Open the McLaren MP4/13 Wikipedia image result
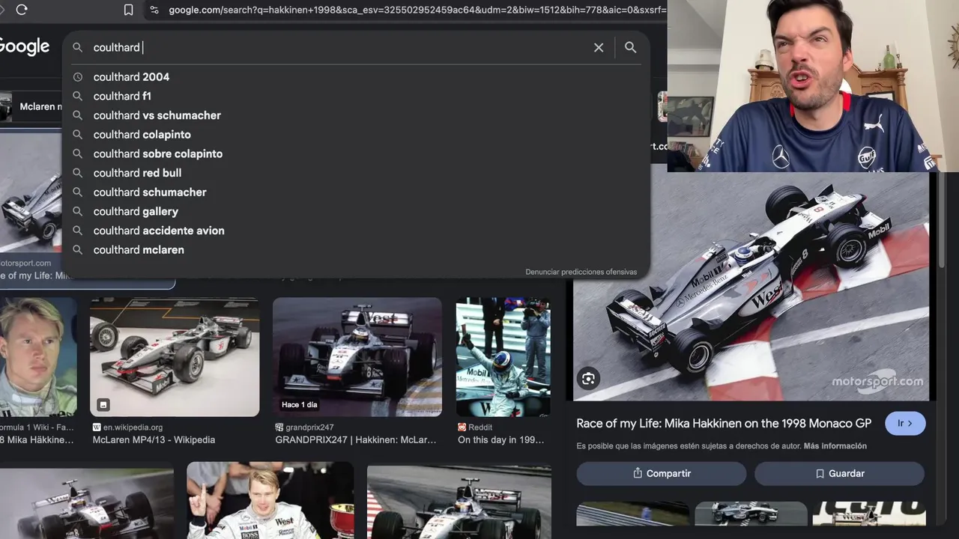The width and height of the screenshot is (959, 539). click(x=175, y=357)
